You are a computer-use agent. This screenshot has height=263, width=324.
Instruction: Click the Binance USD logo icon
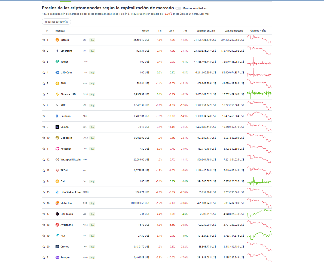click(x=57, y=94)
